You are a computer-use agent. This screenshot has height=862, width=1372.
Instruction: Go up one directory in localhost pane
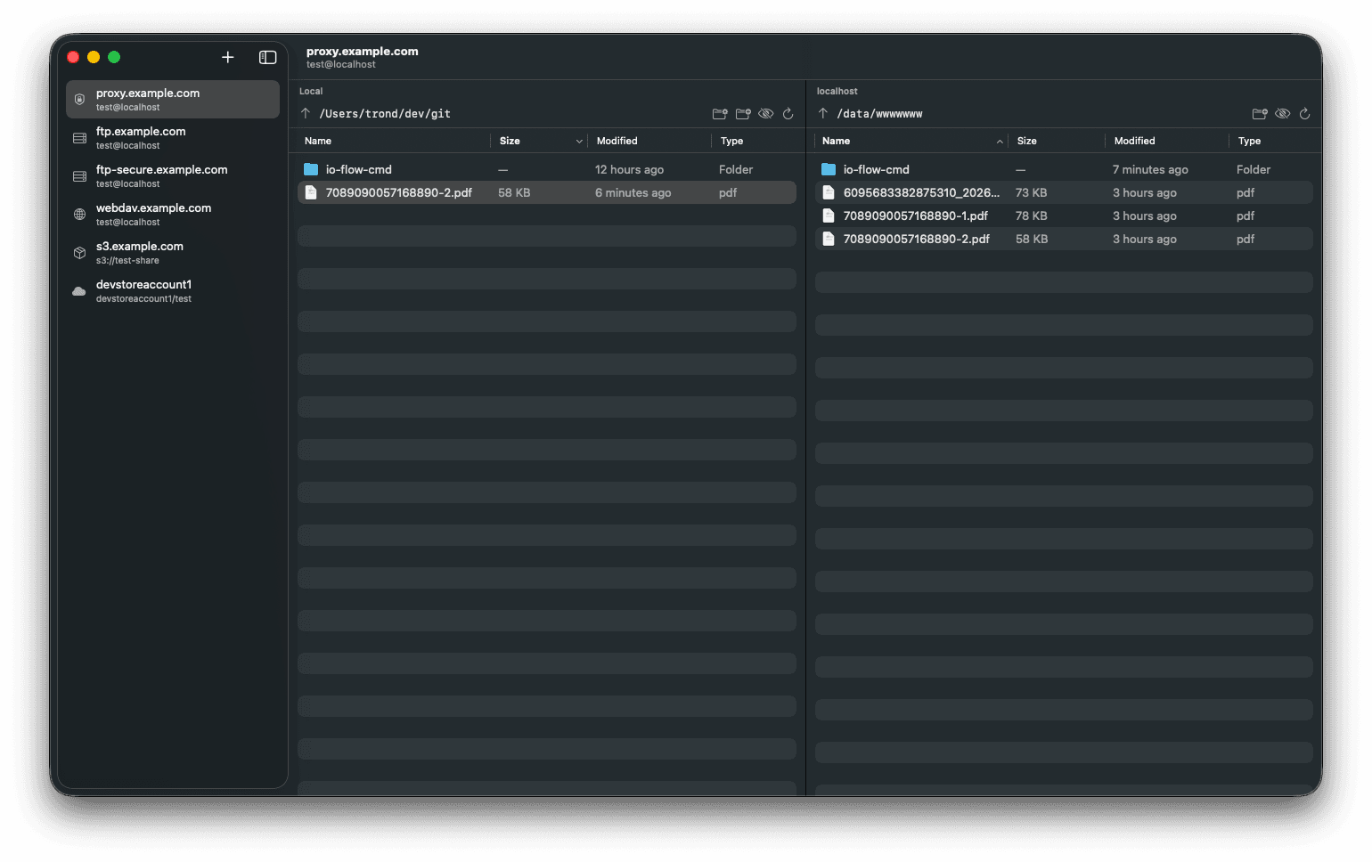[823, 113]
